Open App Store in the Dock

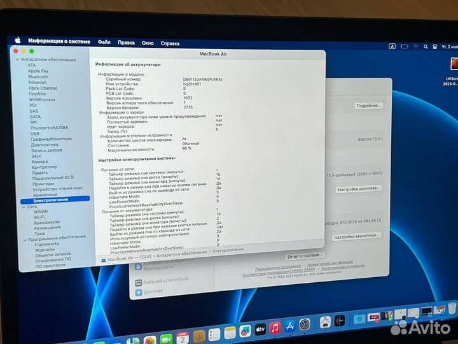290,326
